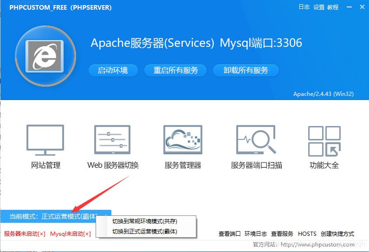Click the Mysql未启动[×] status text
Image resolution: width=369 pixels, height=252 pixels.
click(71, 233)
